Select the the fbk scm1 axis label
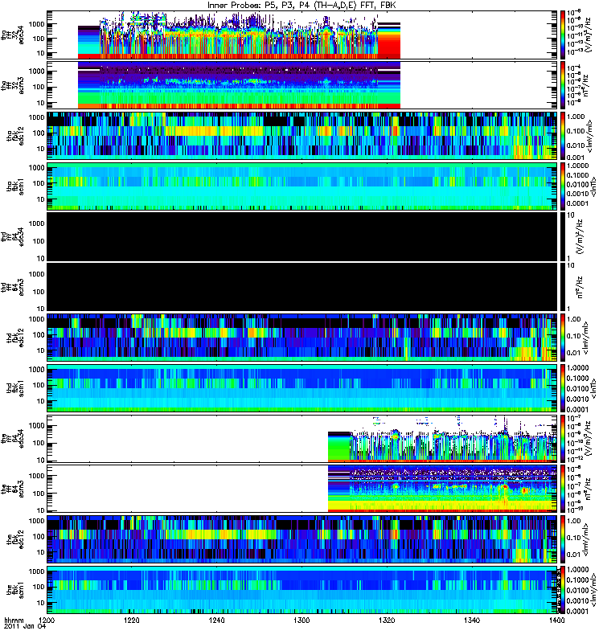 (15, 590)
